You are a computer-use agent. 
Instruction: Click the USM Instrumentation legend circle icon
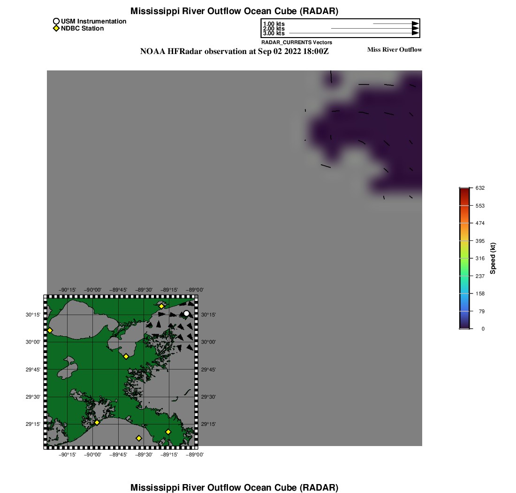(56, 22)
